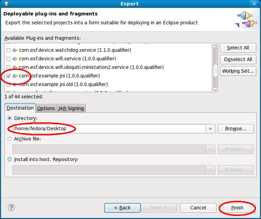261x219 pixels.
Task: Click the Archive file path field
Action: pos(109,149)
